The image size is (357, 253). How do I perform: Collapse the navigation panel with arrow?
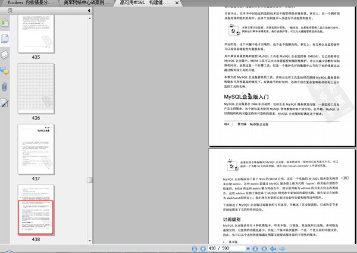89,11
